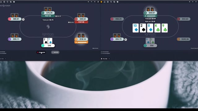Click seat 3 green timer bar, right table
The height and width of the screenshot is (111, 198).
pos(150,16)
